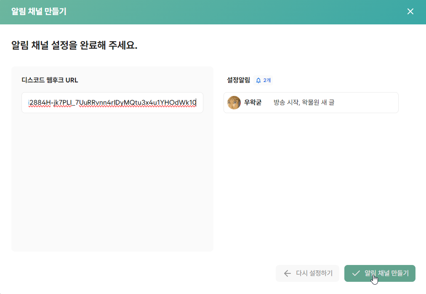Focus the Discord webhook URL input field

tap(112, 103)
